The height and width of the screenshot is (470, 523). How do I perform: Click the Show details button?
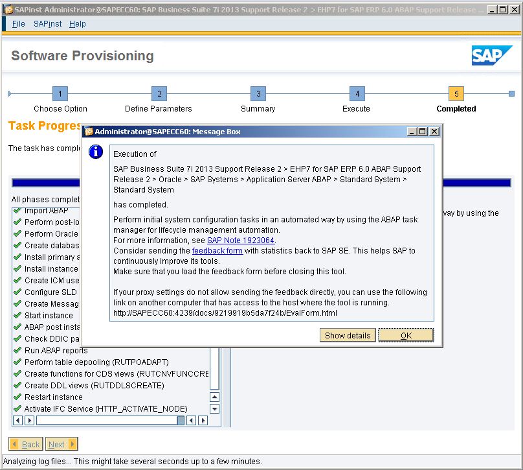[348, 335]
